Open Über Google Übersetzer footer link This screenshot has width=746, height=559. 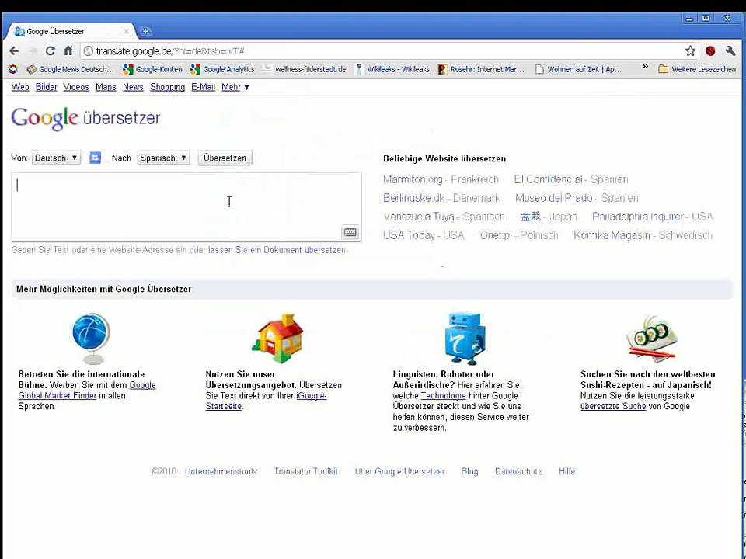(x=399, y=471)
